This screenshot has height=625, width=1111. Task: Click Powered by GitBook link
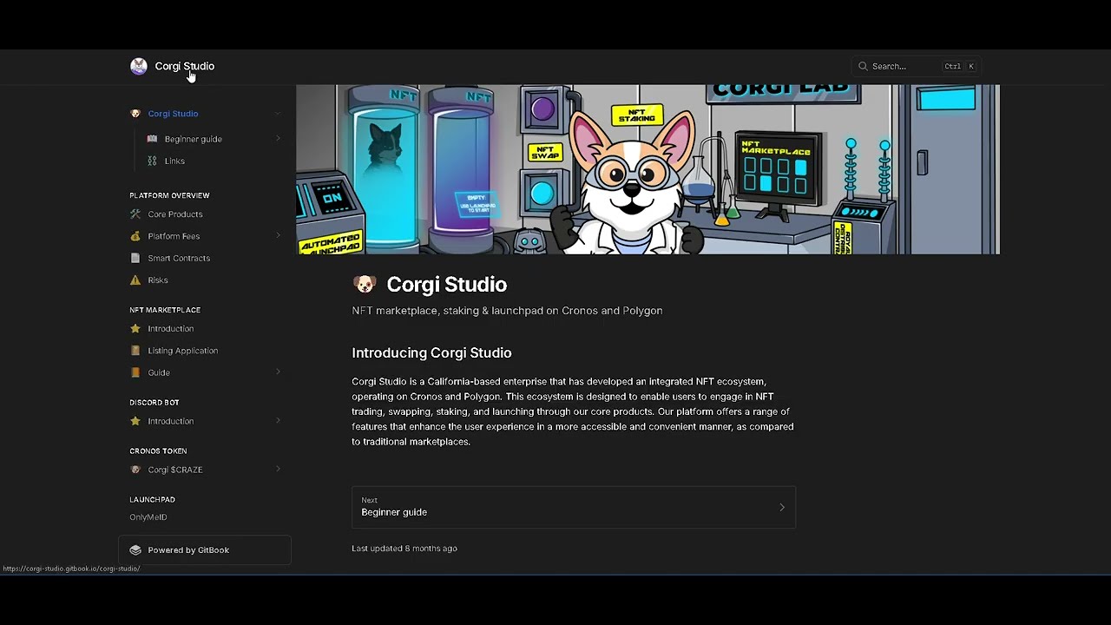205,550
